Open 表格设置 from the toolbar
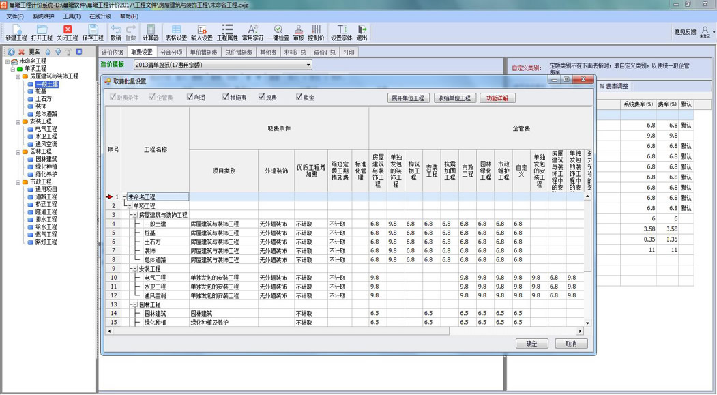The height and width of the screenshot is (395, 717). click(176, 30)
